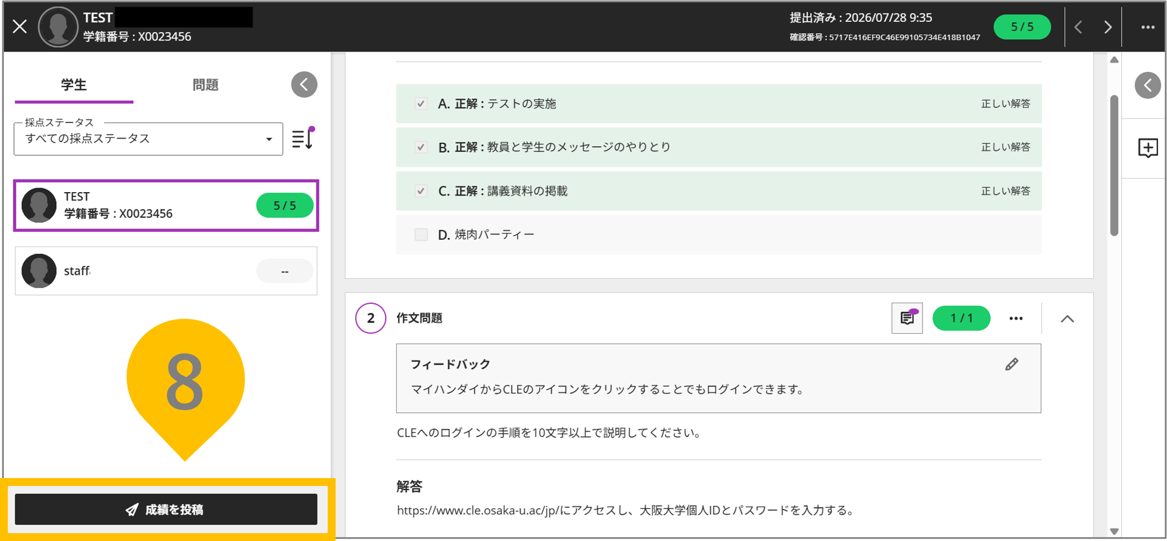The width and height of the screenshot is (1167, 541).
Task: Click the question number 2 circle
Action: point(370,319)
